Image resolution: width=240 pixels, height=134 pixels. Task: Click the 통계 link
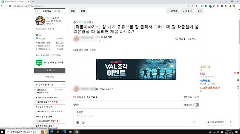point(51,29)
